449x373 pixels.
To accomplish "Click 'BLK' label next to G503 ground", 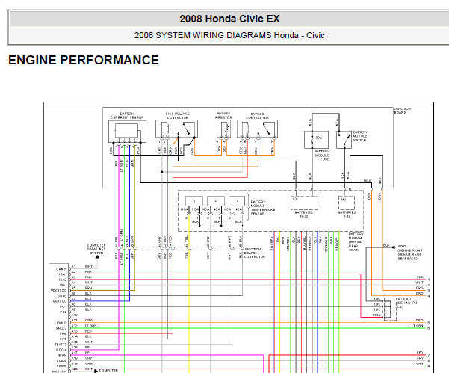I will pos(386,245).
